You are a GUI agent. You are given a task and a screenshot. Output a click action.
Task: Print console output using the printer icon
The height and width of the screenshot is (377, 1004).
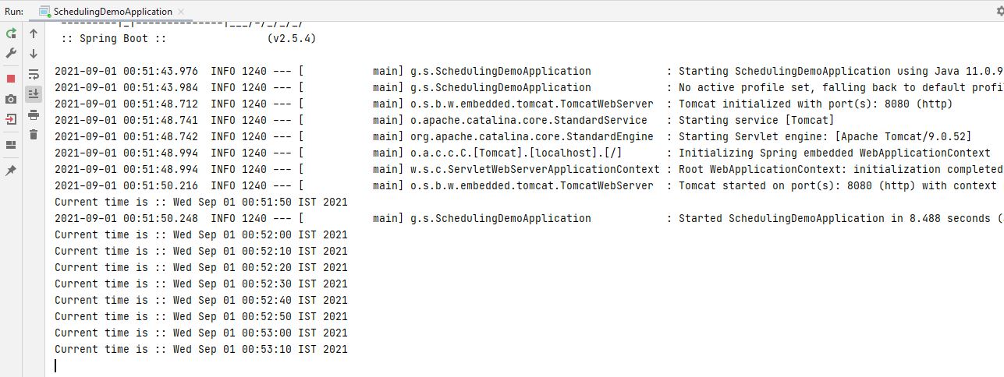pyautogui.click(x=34, y=115)
